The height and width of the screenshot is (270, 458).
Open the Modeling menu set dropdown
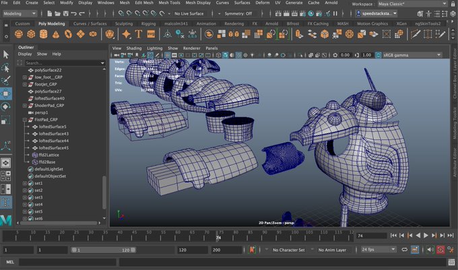pyautogui.click(x=20, y=13)
